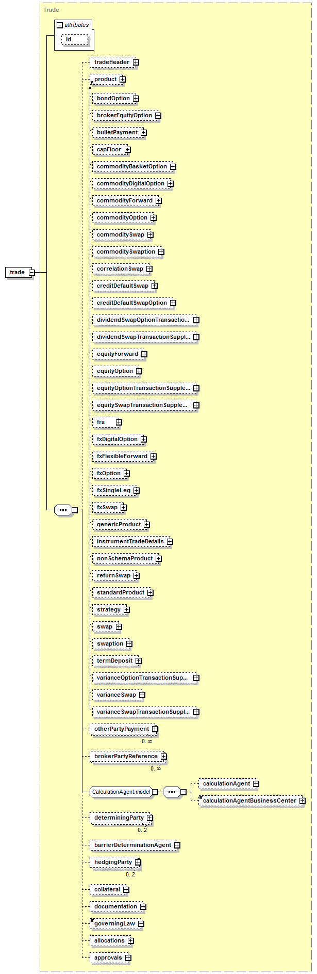
Task: Select the equityOption element
Action: pos(114,371)
